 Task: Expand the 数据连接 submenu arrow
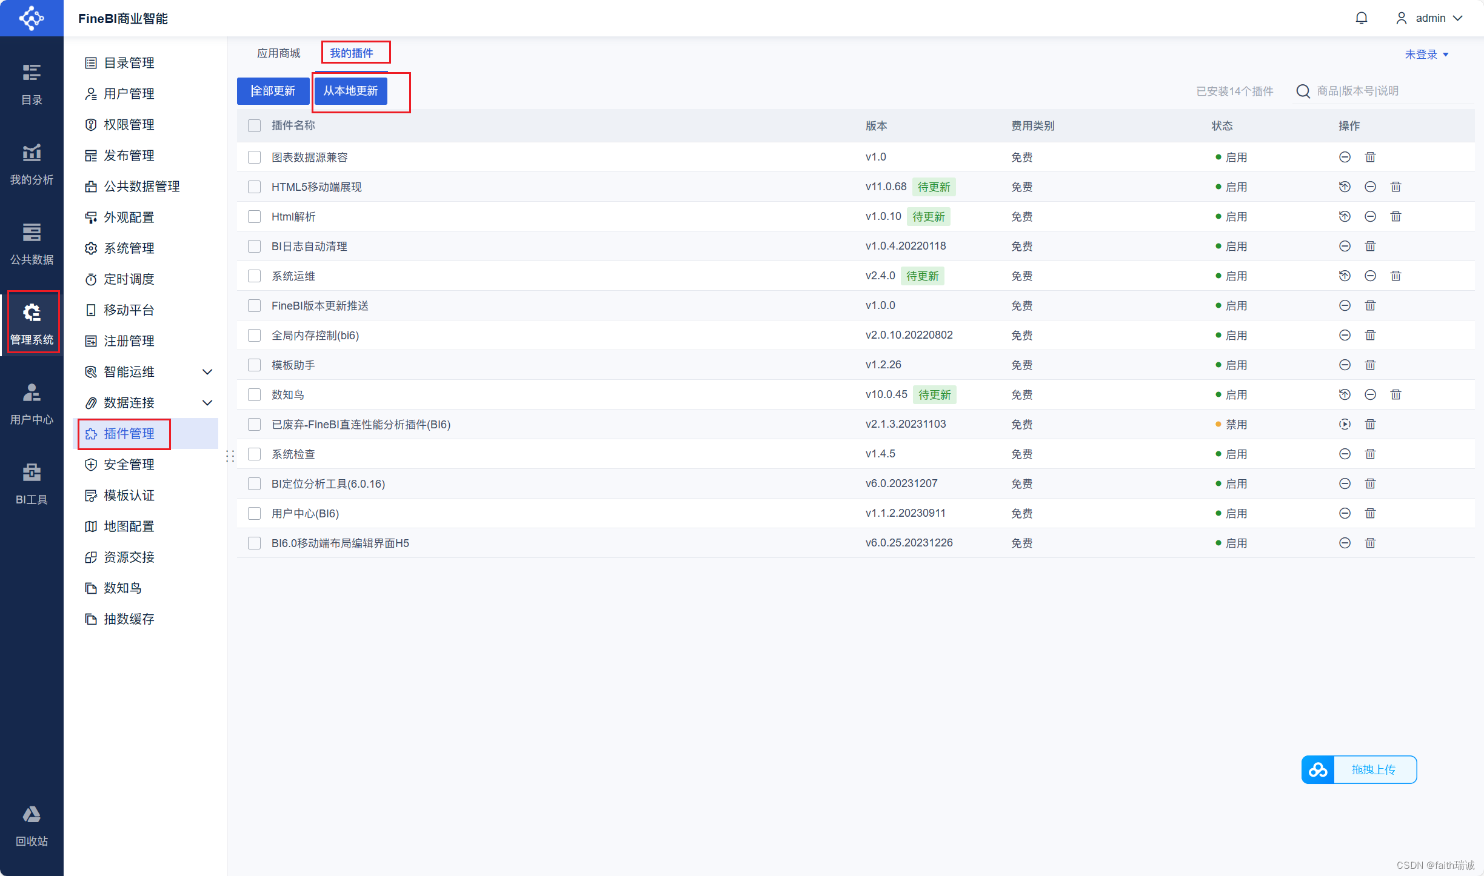click(x=207, y=403)
